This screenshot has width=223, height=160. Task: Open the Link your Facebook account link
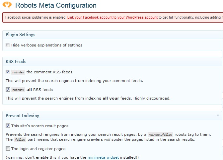pos(112,17)
